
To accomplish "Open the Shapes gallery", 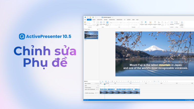I will [146, 23].
